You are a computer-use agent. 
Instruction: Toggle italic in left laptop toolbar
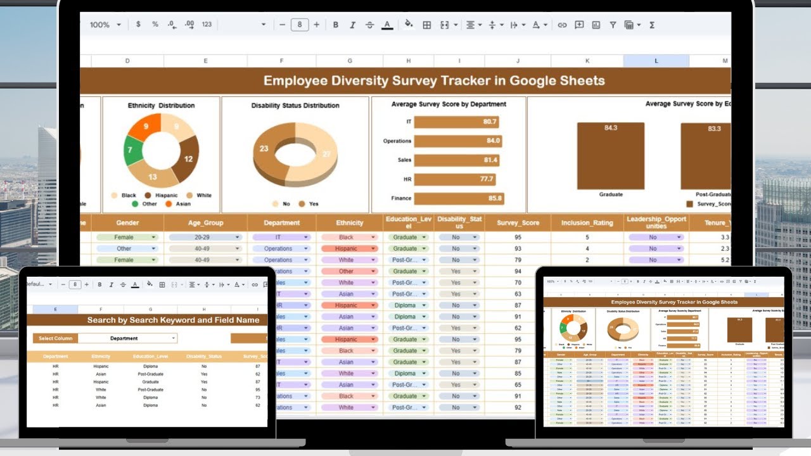click(x=112, y=285)
